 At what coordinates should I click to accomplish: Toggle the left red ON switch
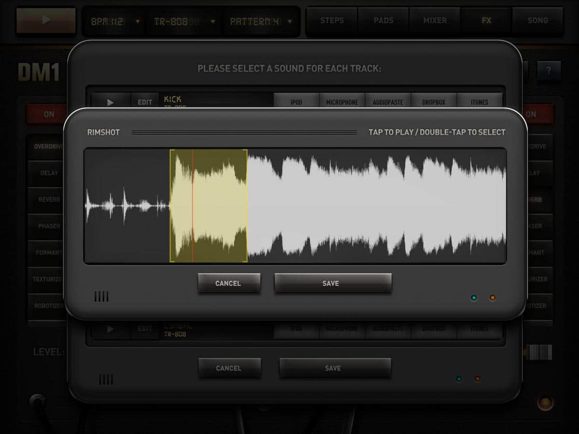(49, 114)
